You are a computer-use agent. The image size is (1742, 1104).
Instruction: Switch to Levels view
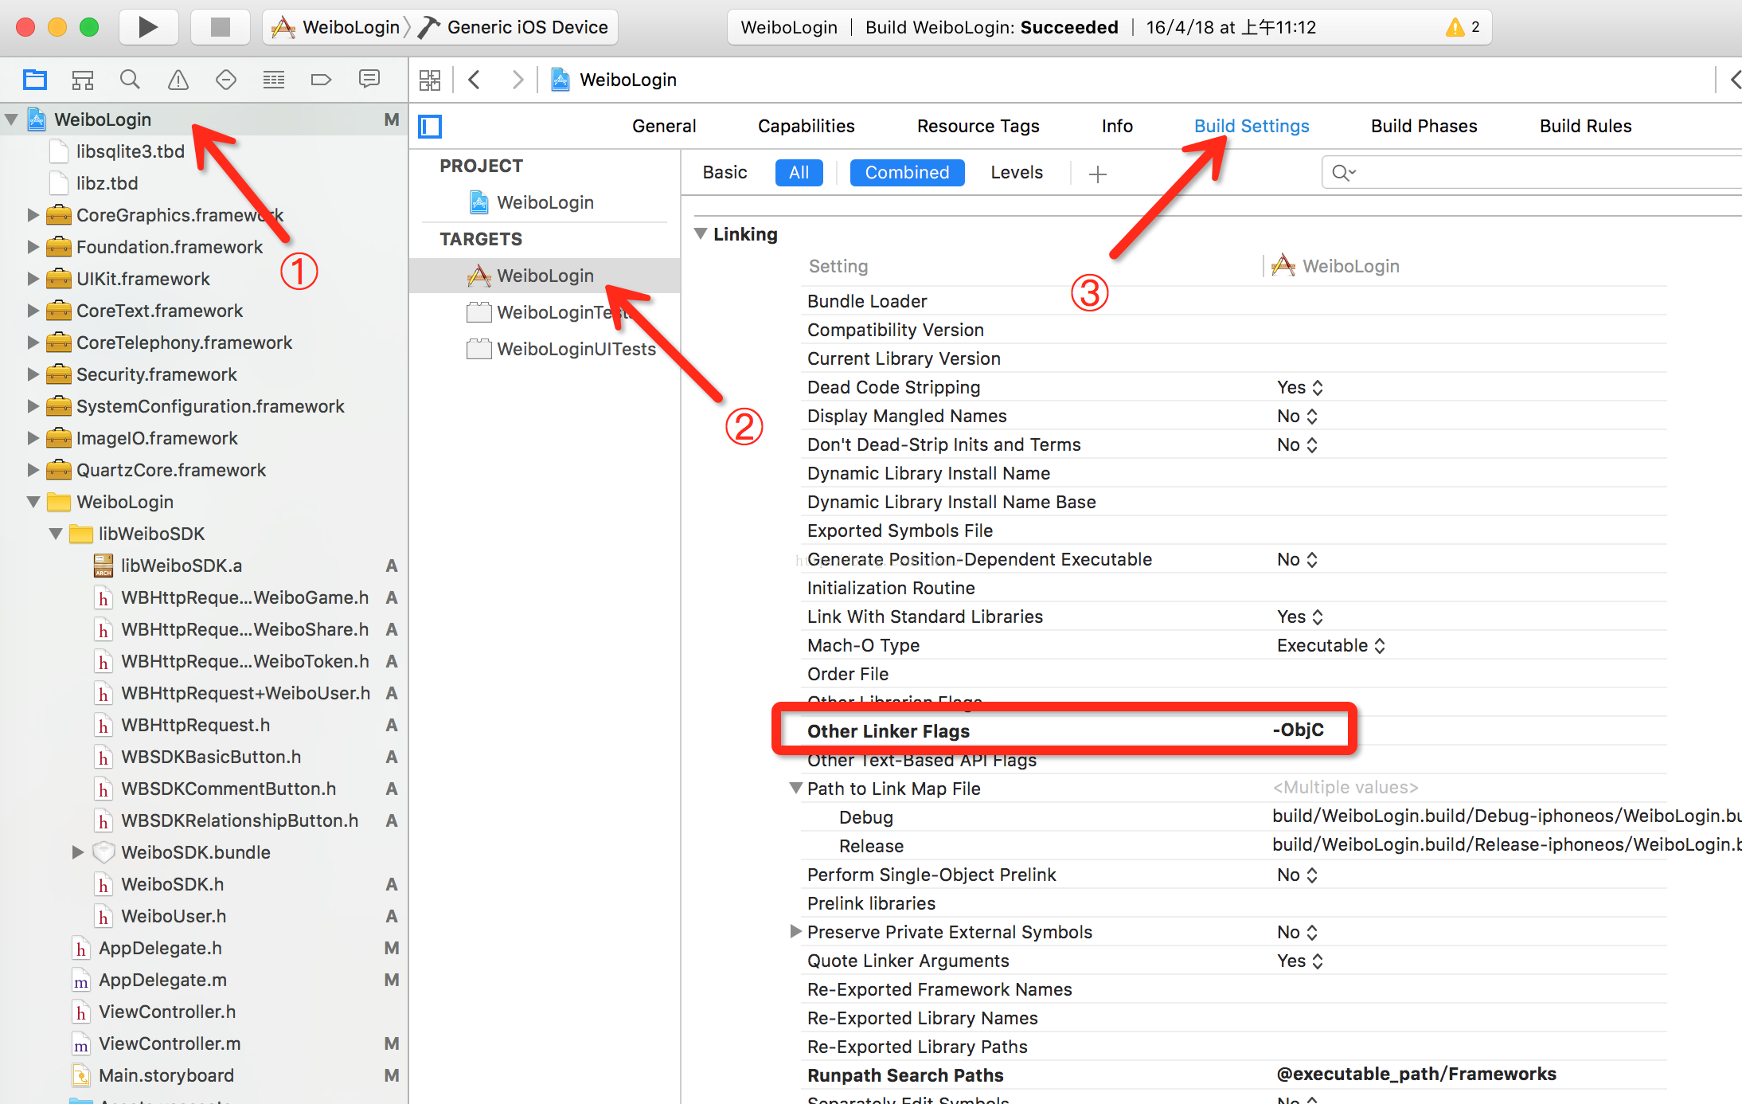1017,172
